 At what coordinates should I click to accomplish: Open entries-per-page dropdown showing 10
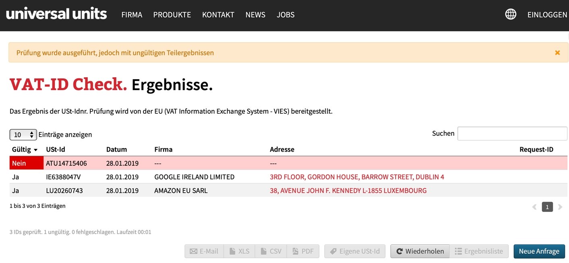point(23,135)
